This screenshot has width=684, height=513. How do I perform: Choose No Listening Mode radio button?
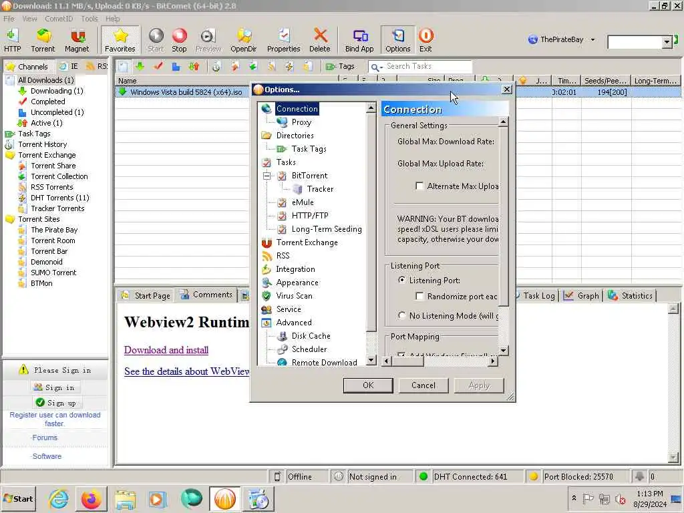(401, 315)
